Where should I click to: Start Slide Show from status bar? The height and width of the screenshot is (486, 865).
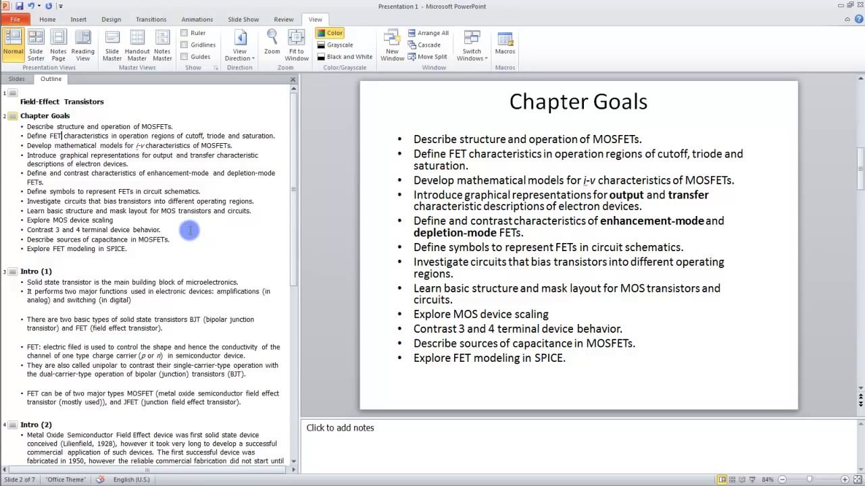pyautogui.click(x=752, y=479)
